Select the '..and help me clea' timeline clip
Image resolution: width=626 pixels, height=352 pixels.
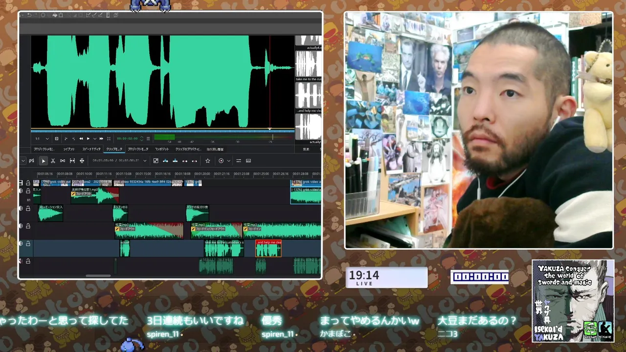(268, 248)
